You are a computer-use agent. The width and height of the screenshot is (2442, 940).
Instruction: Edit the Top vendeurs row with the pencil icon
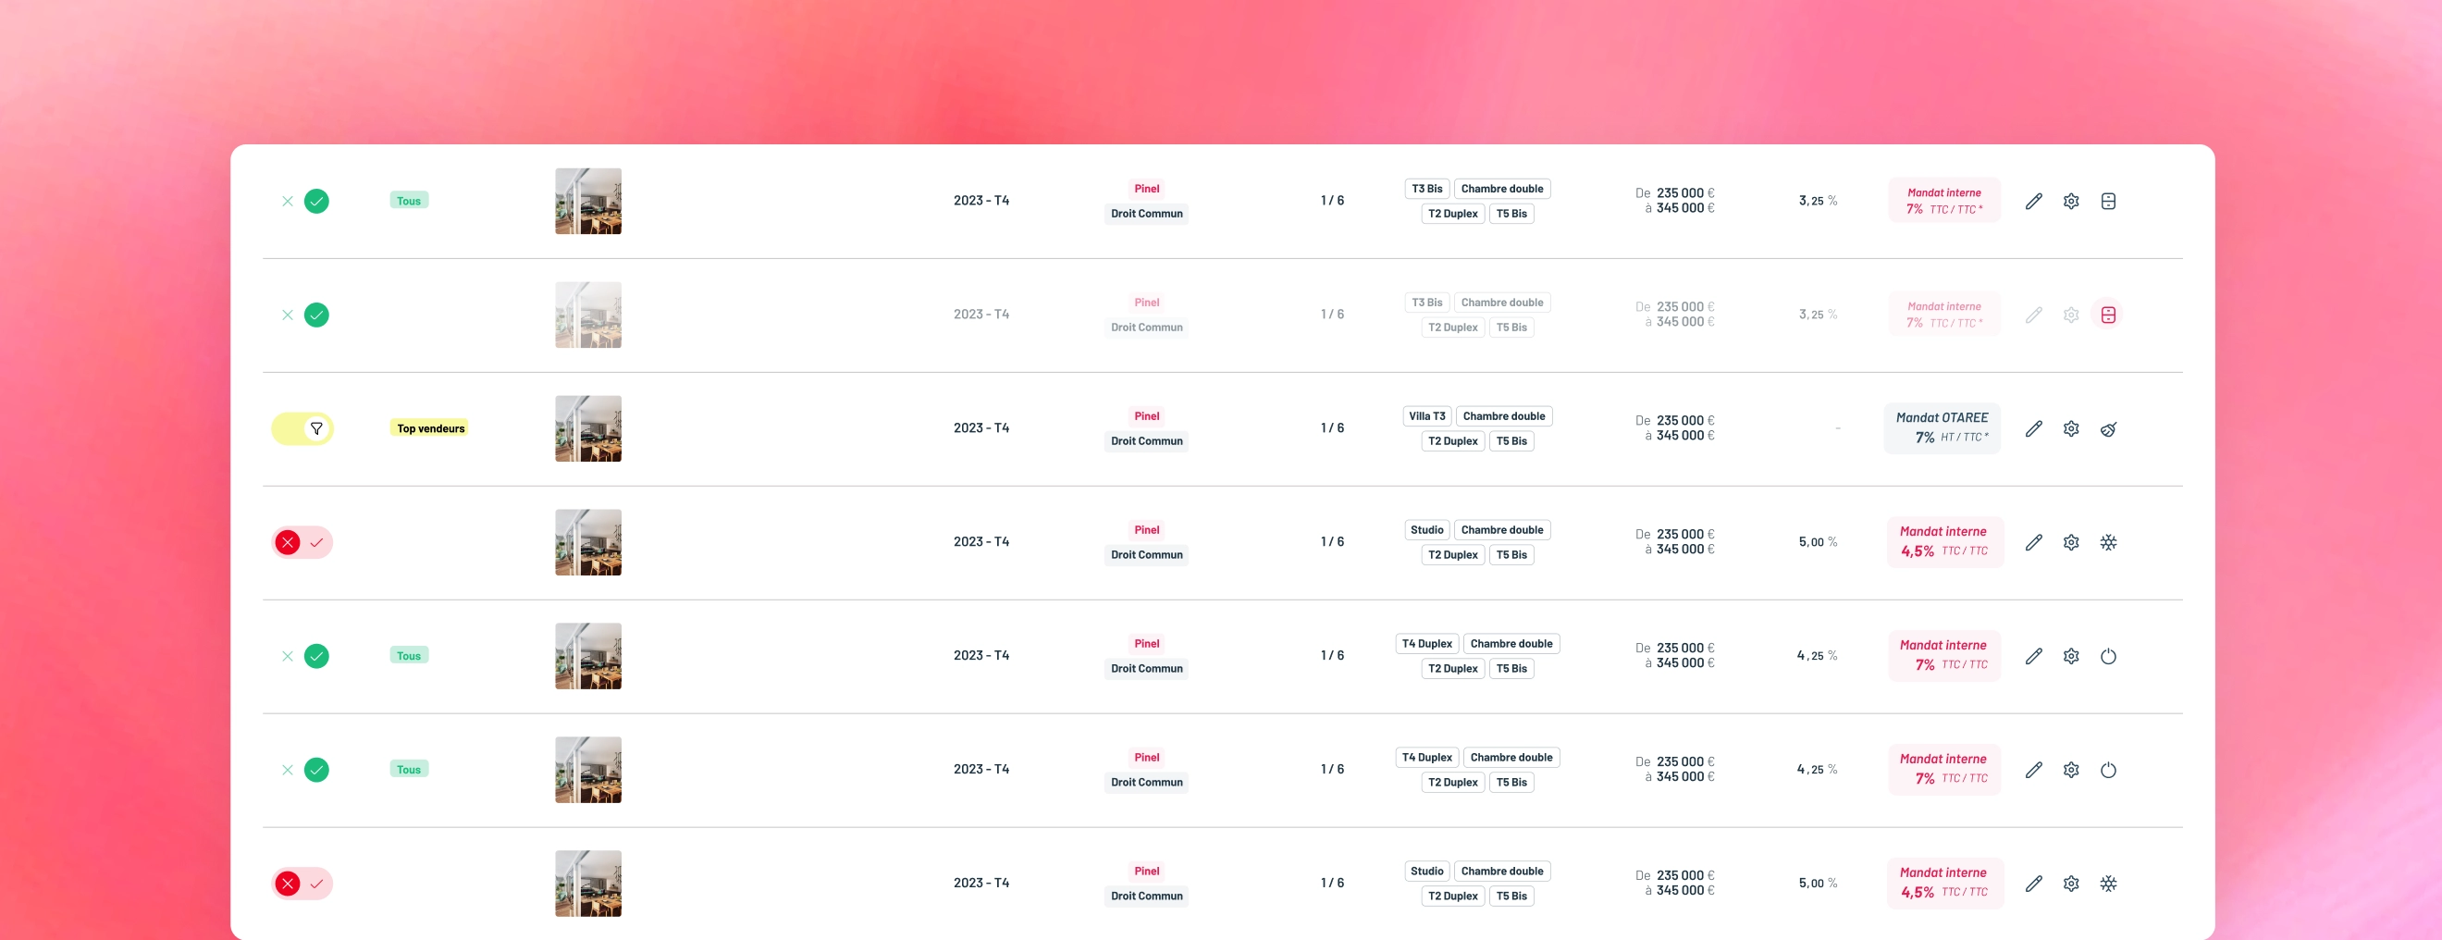pyautogui.click(x=2033, y=428)
